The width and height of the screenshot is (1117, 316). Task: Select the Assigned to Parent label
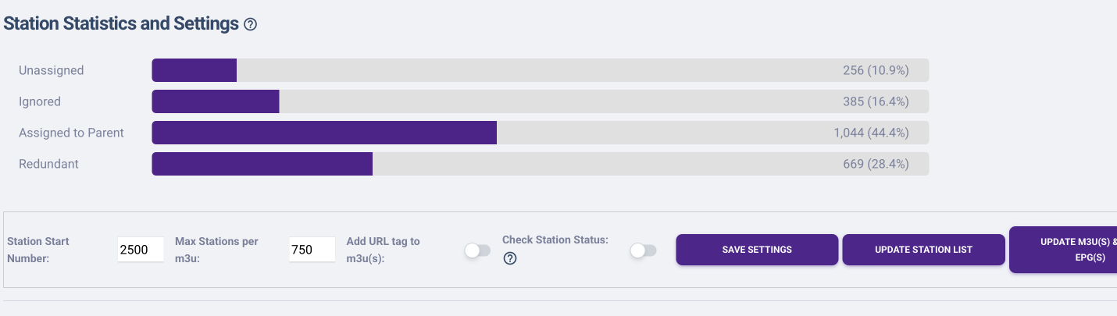(71, 133)
